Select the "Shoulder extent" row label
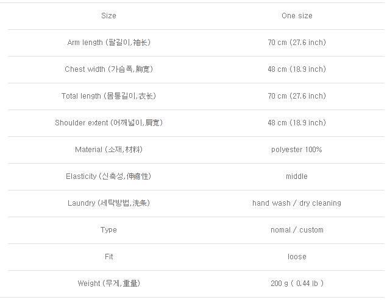The width and height of the screenshot is (387, 300). click(x=108, y=123)
